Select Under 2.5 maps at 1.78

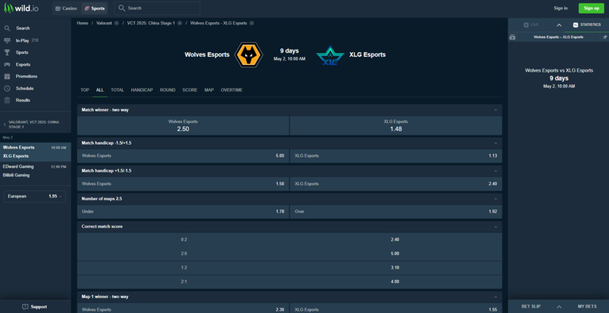183,212
